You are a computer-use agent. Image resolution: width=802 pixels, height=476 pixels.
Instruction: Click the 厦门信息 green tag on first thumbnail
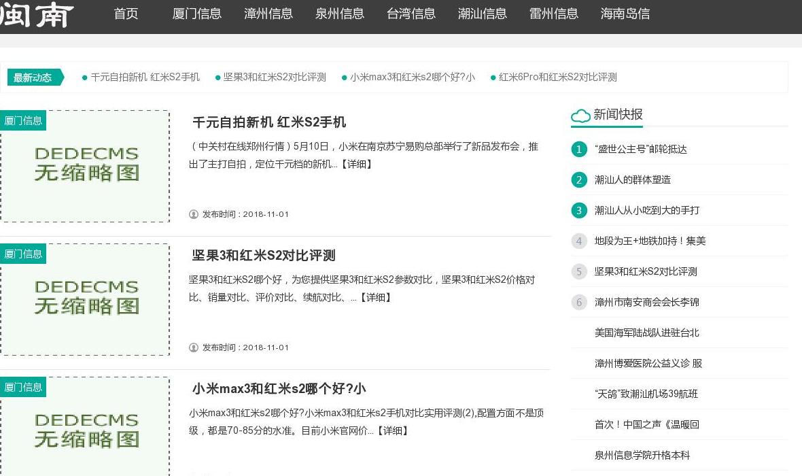[x=24, y=120]
